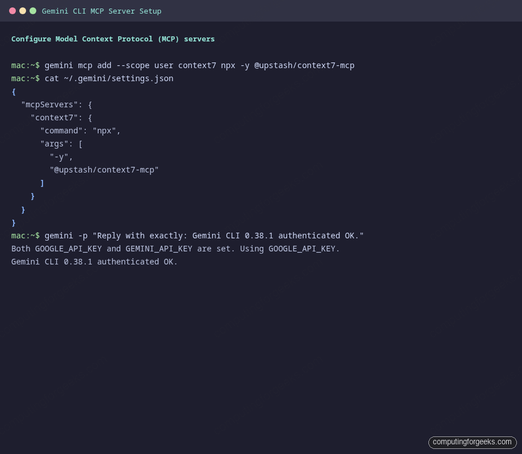Viewport: 522px width, 454px height.
Task: Click the Gemini CLI MCP Server Setup title
Action: pos(102,11)
